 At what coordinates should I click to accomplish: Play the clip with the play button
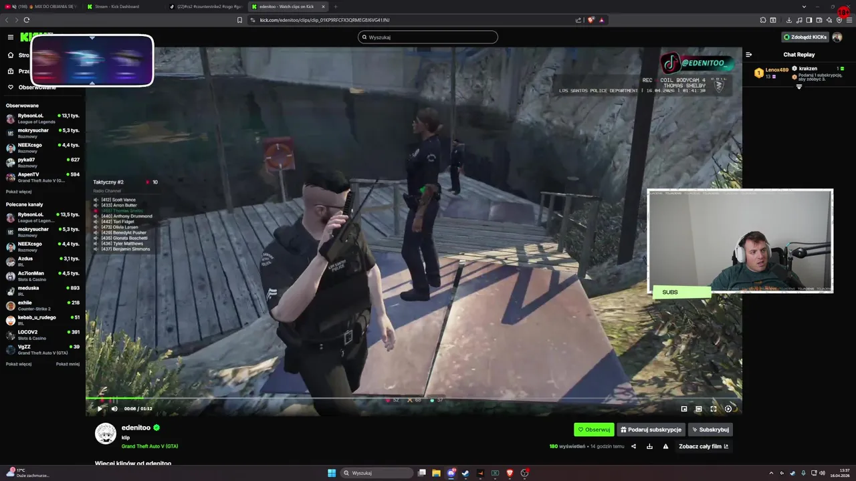(100, 409)
